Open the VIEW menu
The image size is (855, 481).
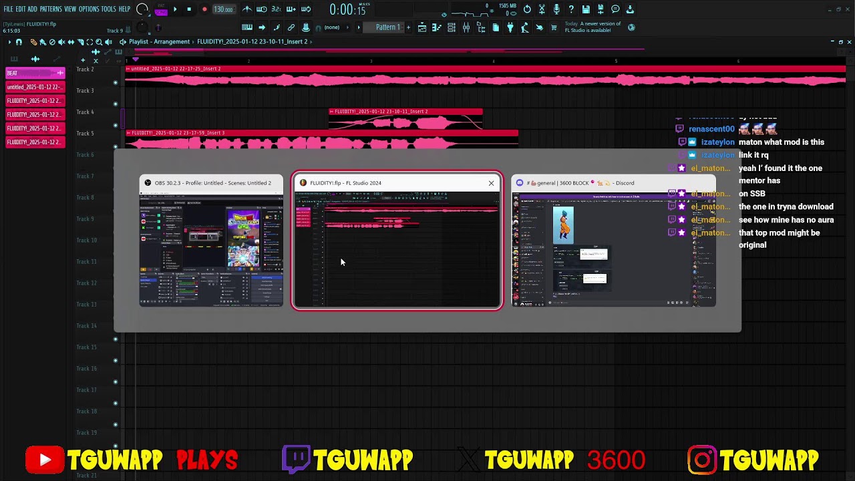click(x=70, y=9)
